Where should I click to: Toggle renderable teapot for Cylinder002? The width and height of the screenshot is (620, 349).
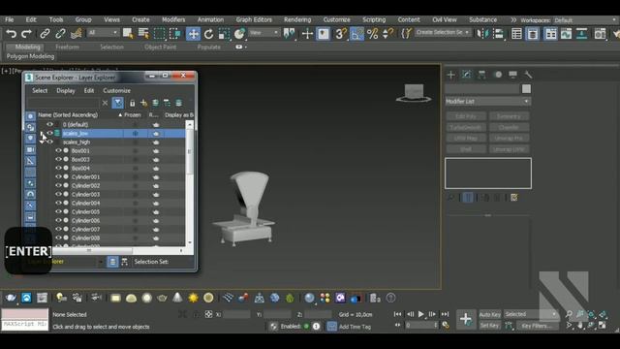coord(156,185)
